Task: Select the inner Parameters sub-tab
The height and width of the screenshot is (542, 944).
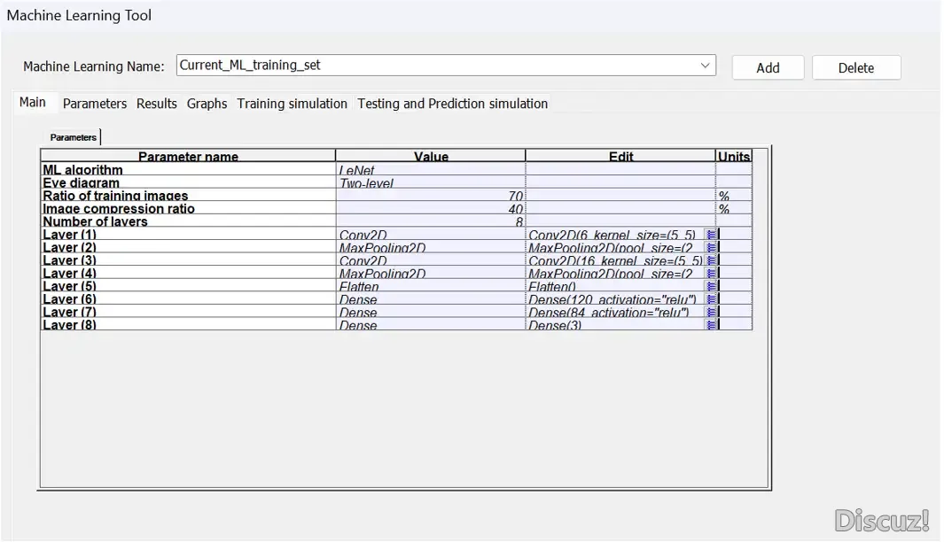Action: pos(73,137)
